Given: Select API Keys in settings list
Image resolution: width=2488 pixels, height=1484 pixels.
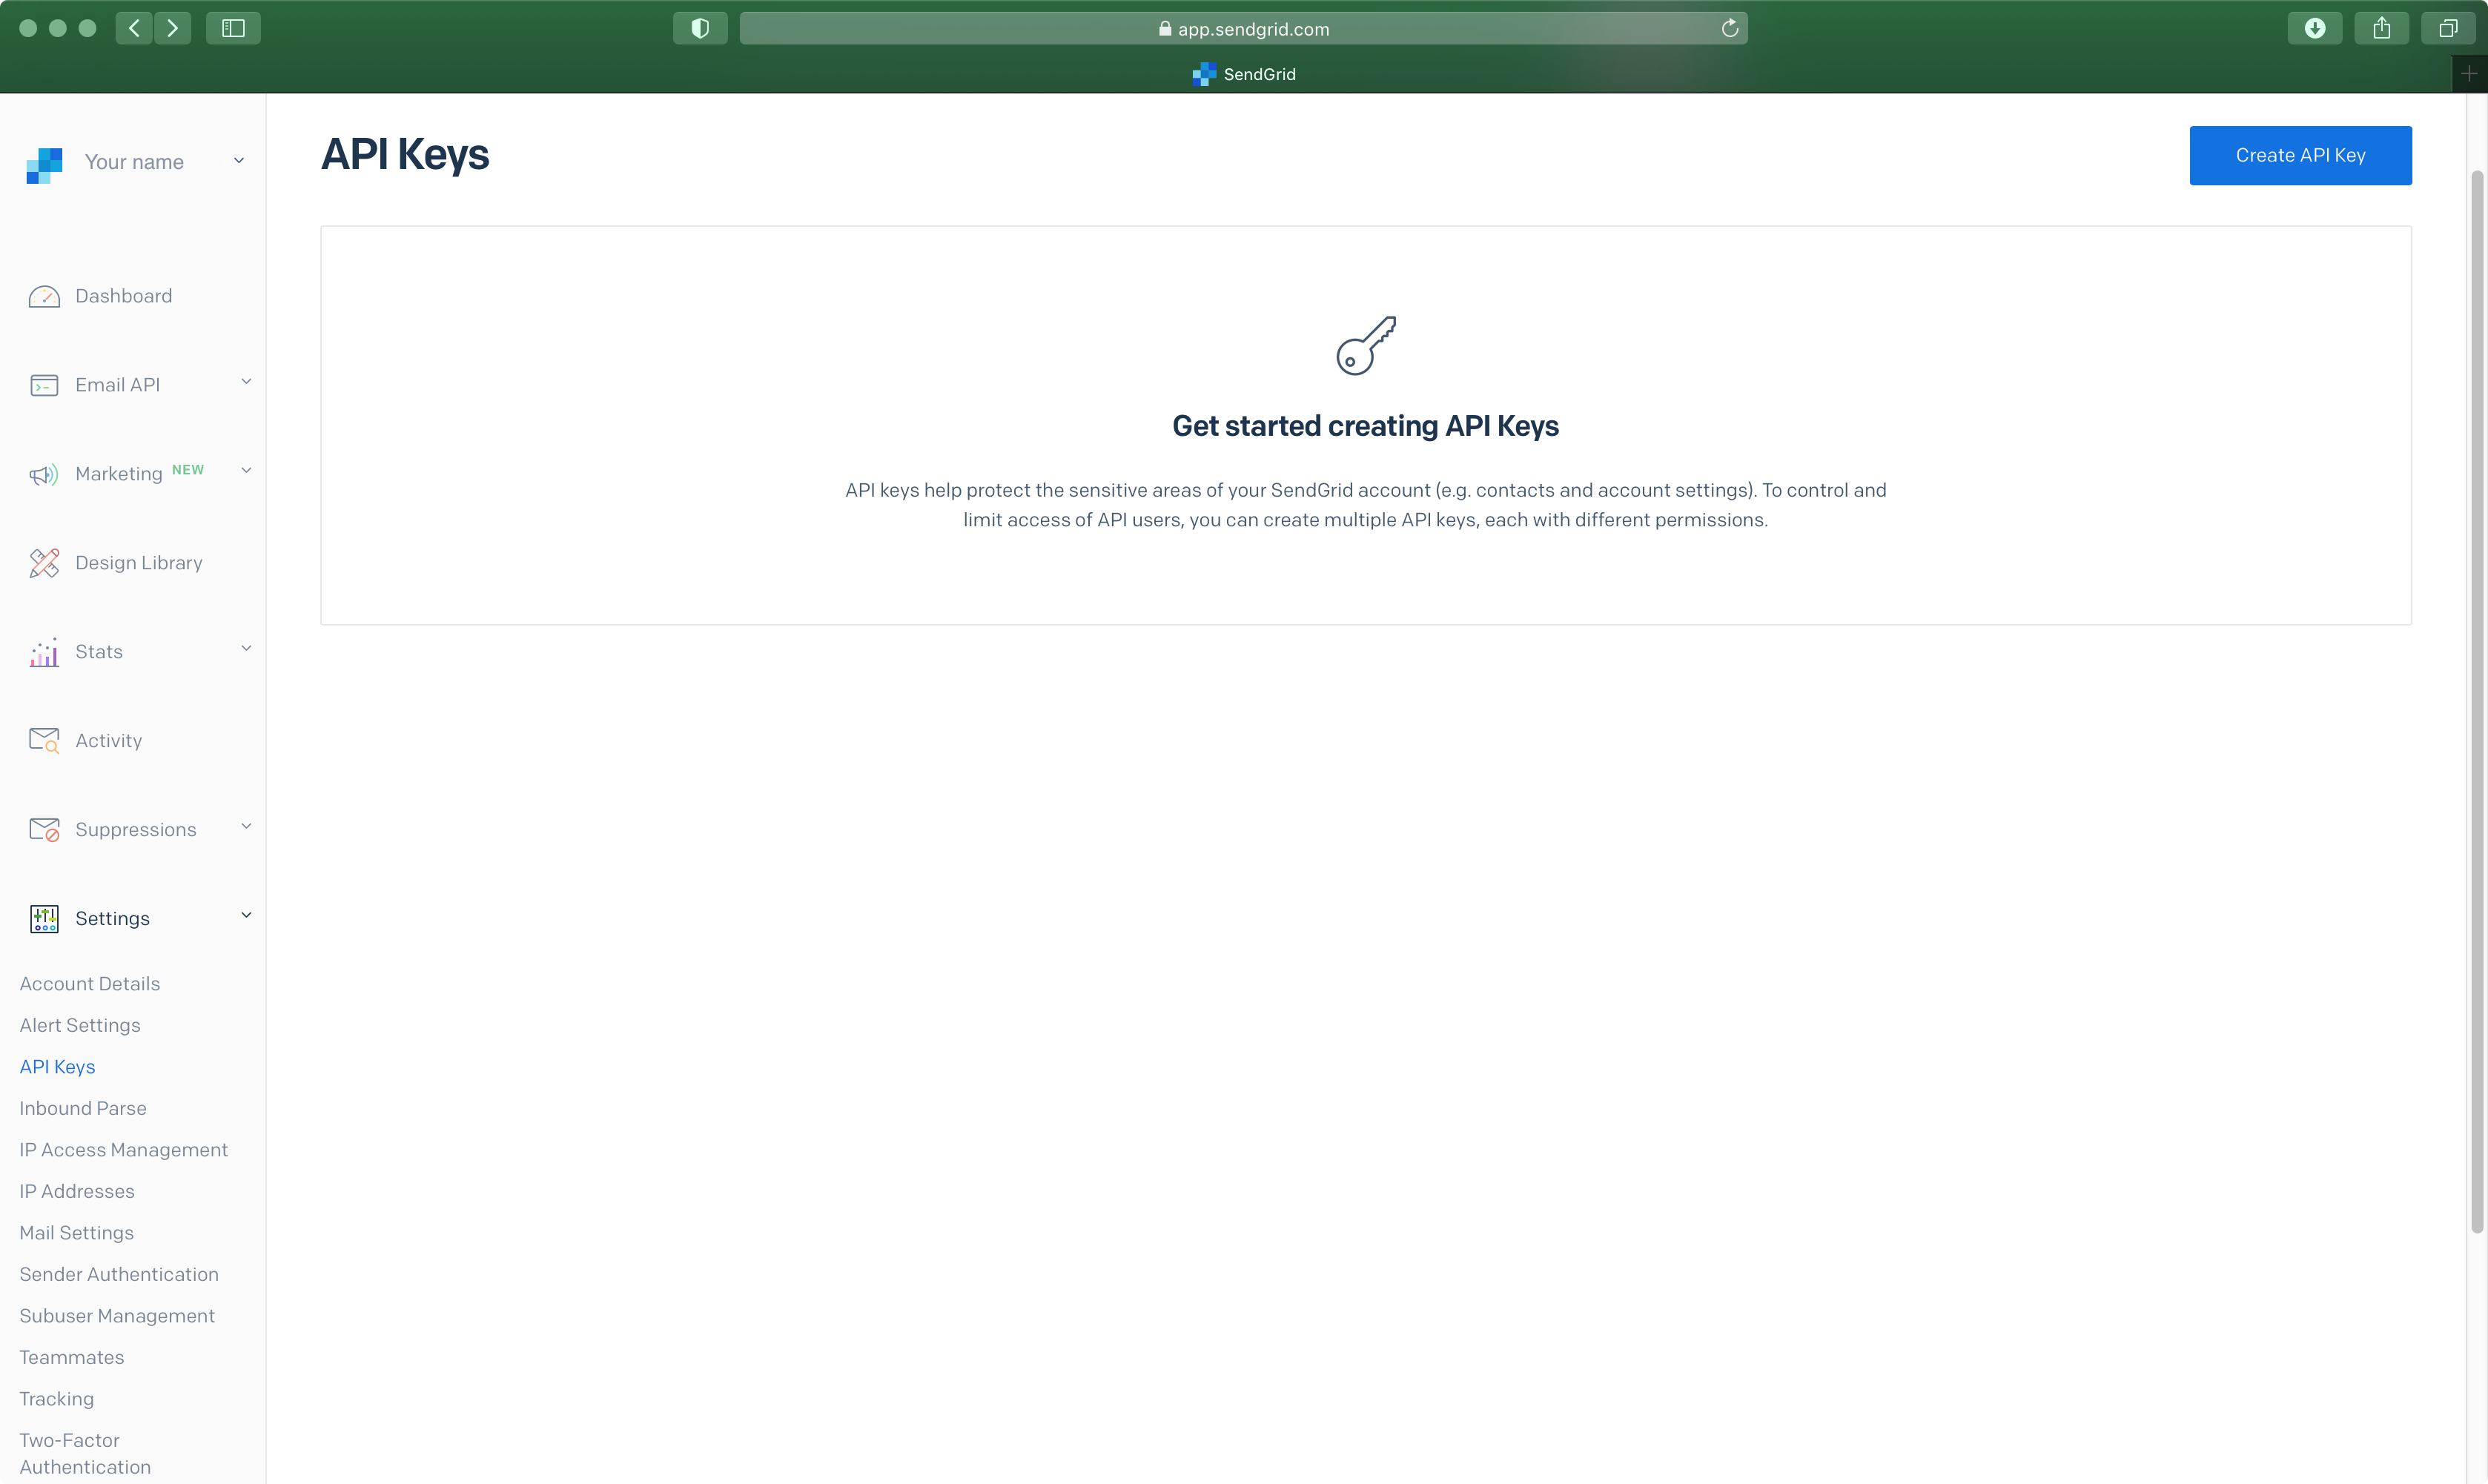Looking at the screenshot, I should 58,1067.
